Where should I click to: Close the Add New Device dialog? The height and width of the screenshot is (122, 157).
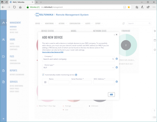coord(116,35)
